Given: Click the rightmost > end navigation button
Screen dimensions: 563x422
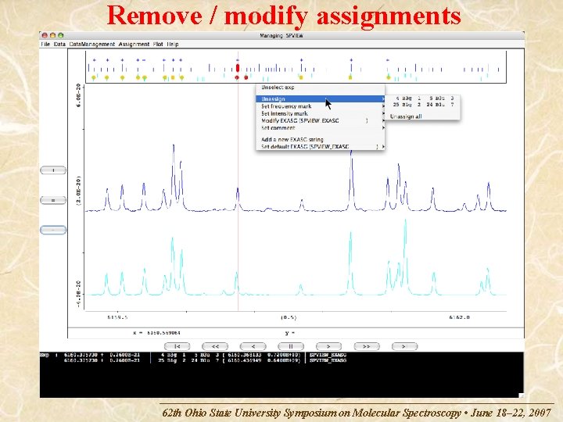Looking at the screenshot, I should (405, 346).
